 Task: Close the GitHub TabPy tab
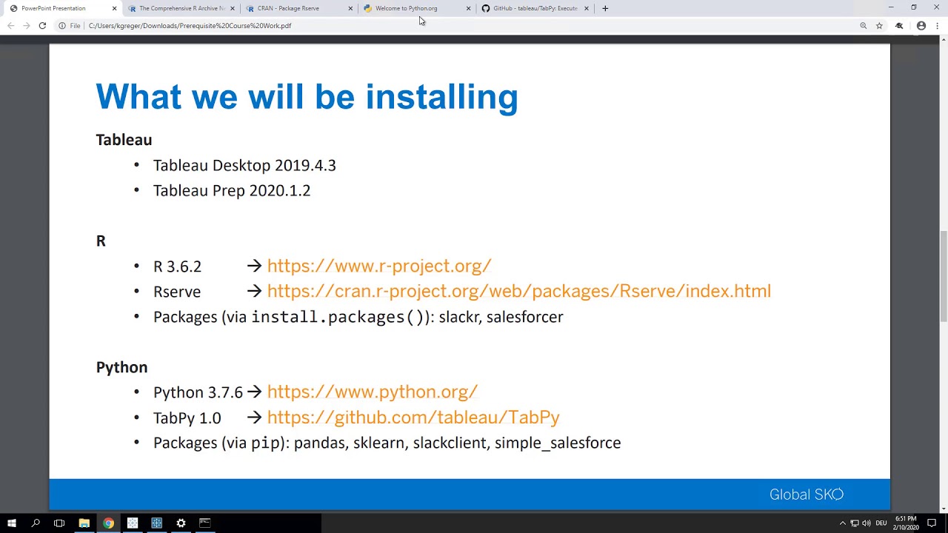click(586, 8)
